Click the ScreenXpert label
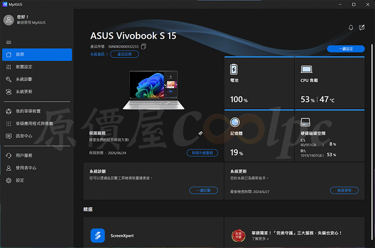Viewport: 375px width, 248px height. click(x=122, y=235)
